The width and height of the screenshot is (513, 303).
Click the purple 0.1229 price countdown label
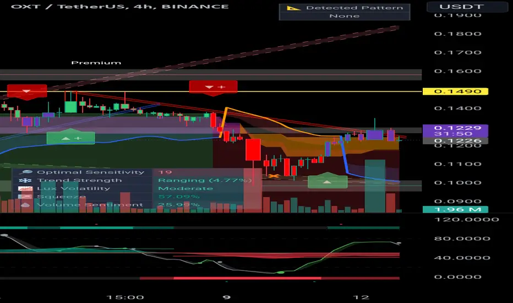(x=455, y=131)
